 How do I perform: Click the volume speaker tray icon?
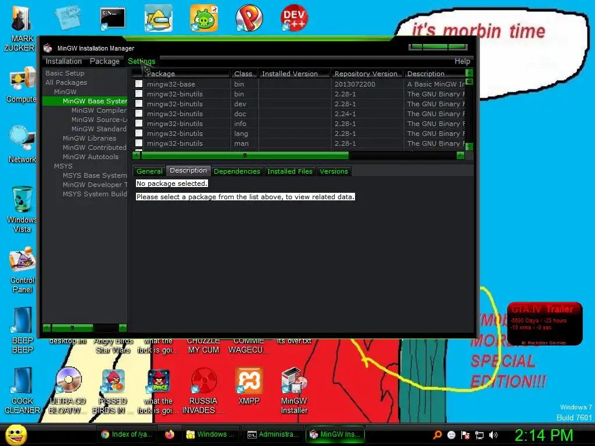(x=493, y=435)
